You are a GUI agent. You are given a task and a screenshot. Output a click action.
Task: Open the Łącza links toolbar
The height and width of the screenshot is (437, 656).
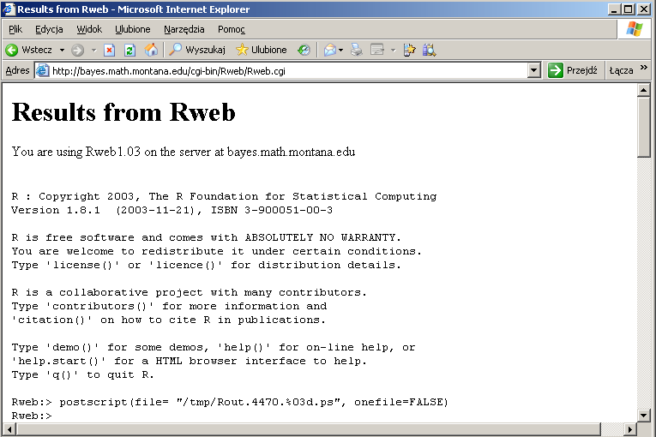coord(622,70)
